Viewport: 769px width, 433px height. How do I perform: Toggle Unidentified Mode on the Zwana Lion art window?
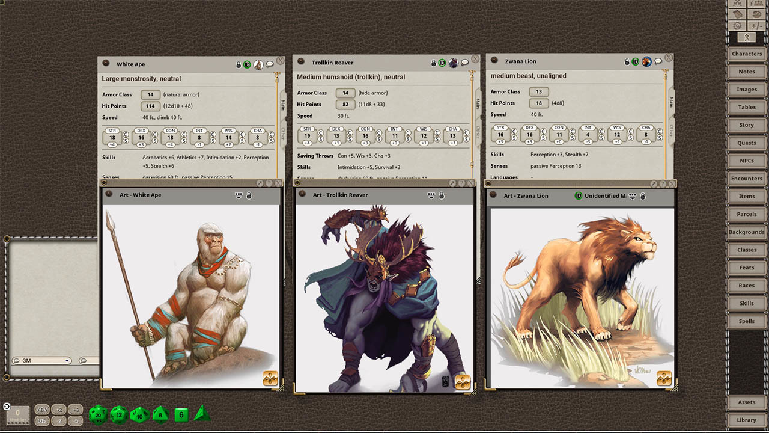tap(578, 195)
